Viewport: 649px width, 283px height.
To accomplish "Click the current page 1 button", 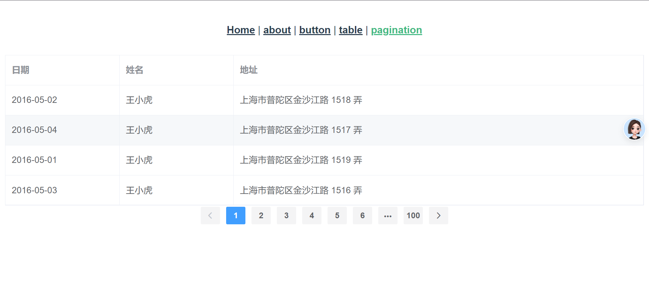I will 236,216.
